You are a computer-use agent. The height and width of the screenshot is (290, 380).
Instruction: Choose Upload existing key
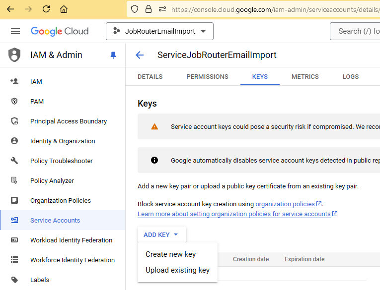point(177,270)
